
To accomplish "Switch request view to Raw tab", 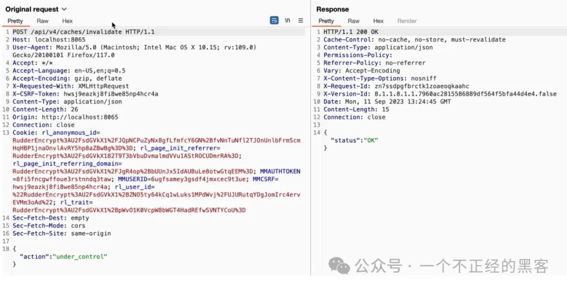I will (43, 21).
